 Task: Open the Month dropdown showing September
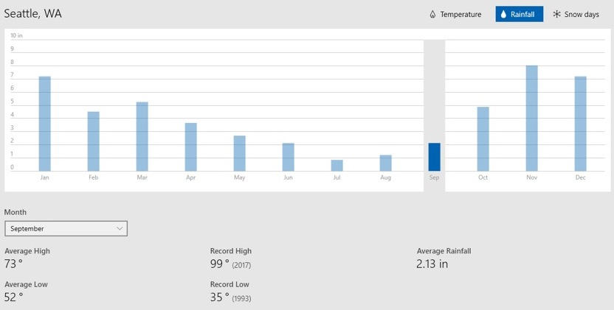tap(66, 229)
